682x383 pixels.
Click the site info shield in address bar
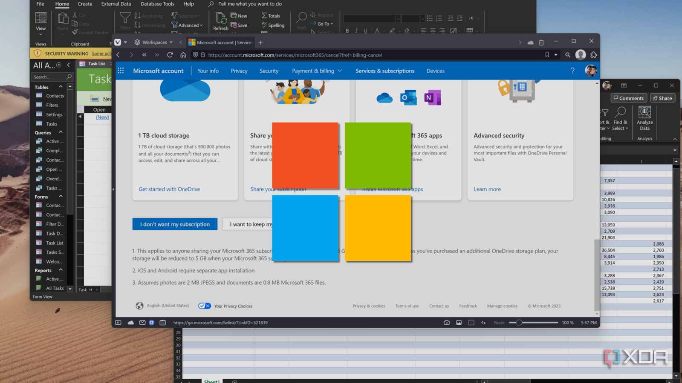(x=195, y=55)
